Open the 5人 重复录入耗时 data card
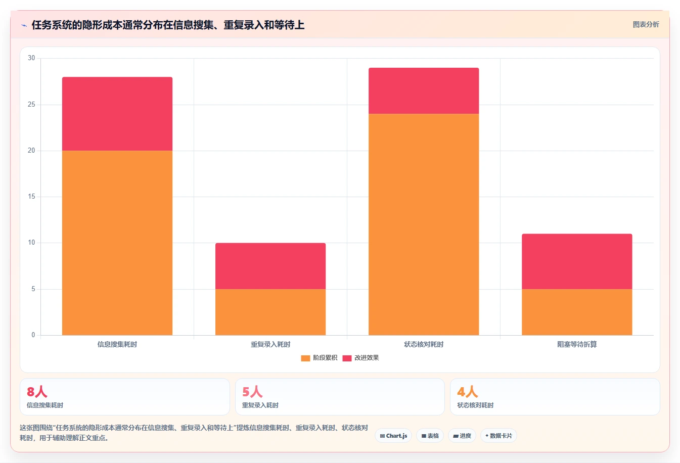The width and height of the screenshot is (680, 463). pyautogui.click(x=340, y=397)
